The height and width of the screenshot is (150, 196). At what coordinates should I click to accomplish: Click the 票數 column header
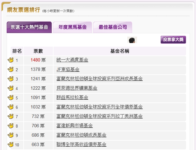38,51
